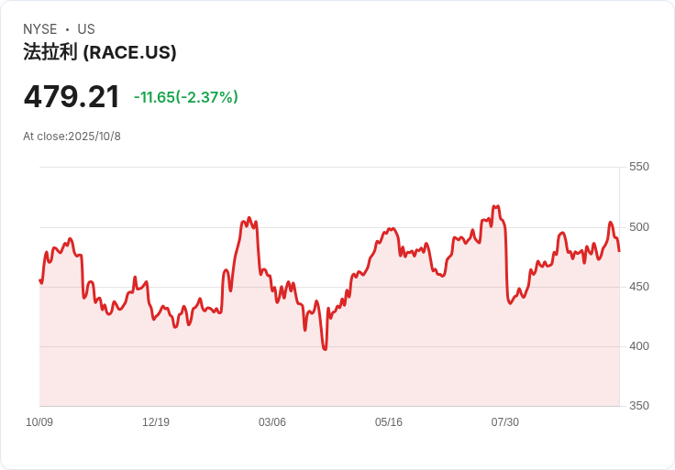The image size is (675, 470).
Task: Select the US market label
Action: tap(86, 29)
